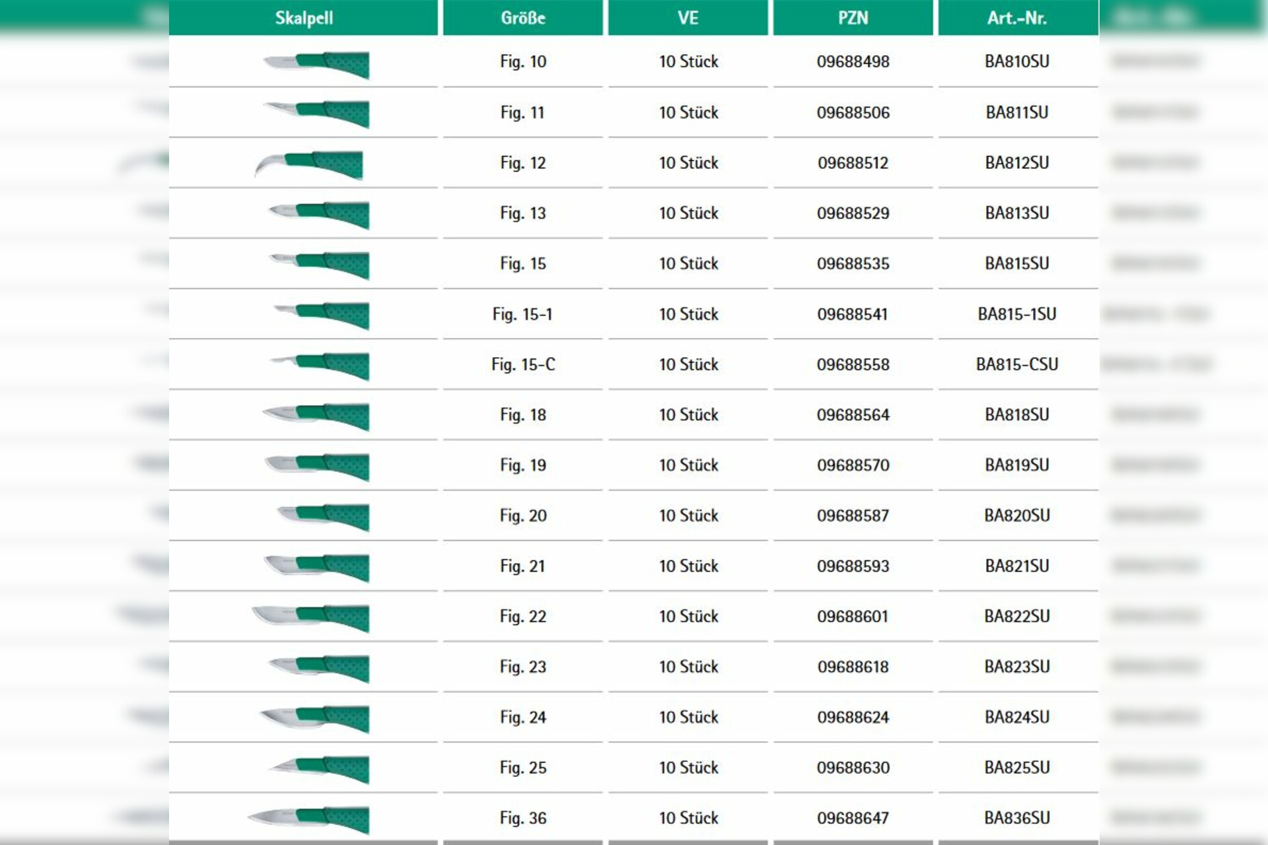Viewport: 1268px width, 845px height.
Task: Select the Fig. 24 scalpel image
Action: pos(314,719)
